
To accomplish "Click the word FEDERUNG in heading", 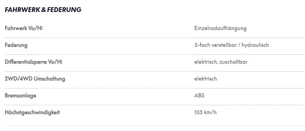I will coord(64,10).
